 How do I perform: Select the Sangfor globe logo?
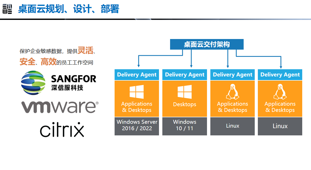click(x=33, y=83)
